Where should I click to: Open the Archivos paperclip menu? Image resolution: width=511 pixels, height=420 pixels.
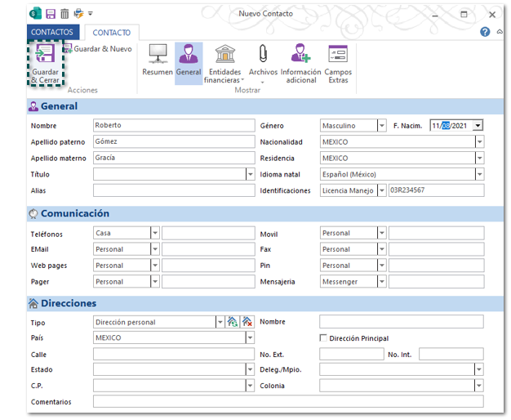click(x=263, y=61)
